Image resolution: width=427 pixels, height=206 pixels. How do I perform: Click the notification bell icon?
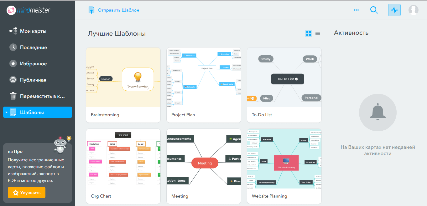378,112
